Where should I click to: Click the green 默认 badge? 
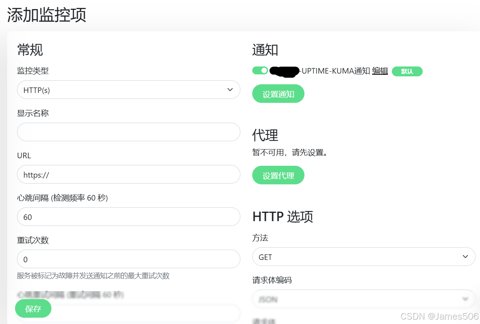(407, 71)
